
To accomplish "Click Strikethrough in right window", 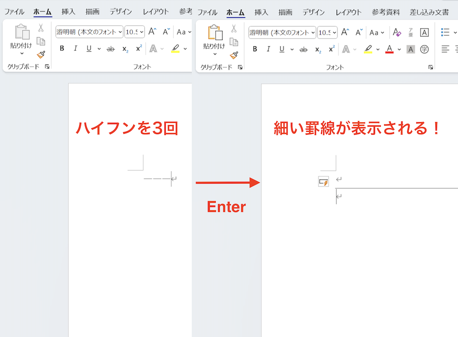I will (x=304, y=49).
